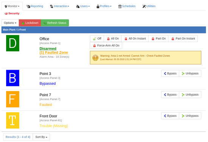Click the orange F faulted status tile
Image resolution: width=208 pixels, height=142 pixels.
pos(12,99)
